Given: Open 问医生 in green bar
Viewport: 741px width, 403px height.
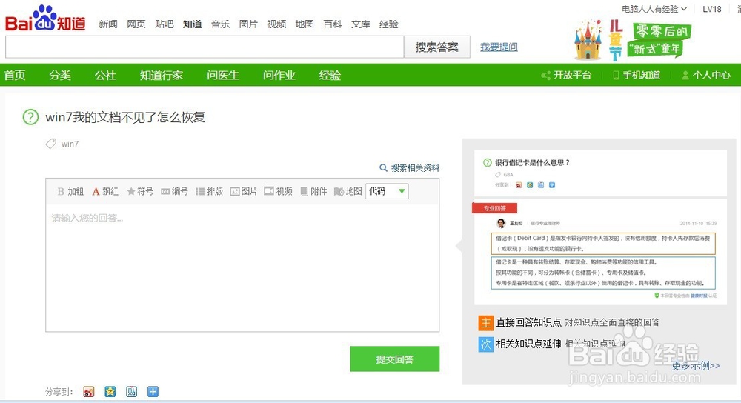Looking at the screenshot, I should tap(223, 75).
